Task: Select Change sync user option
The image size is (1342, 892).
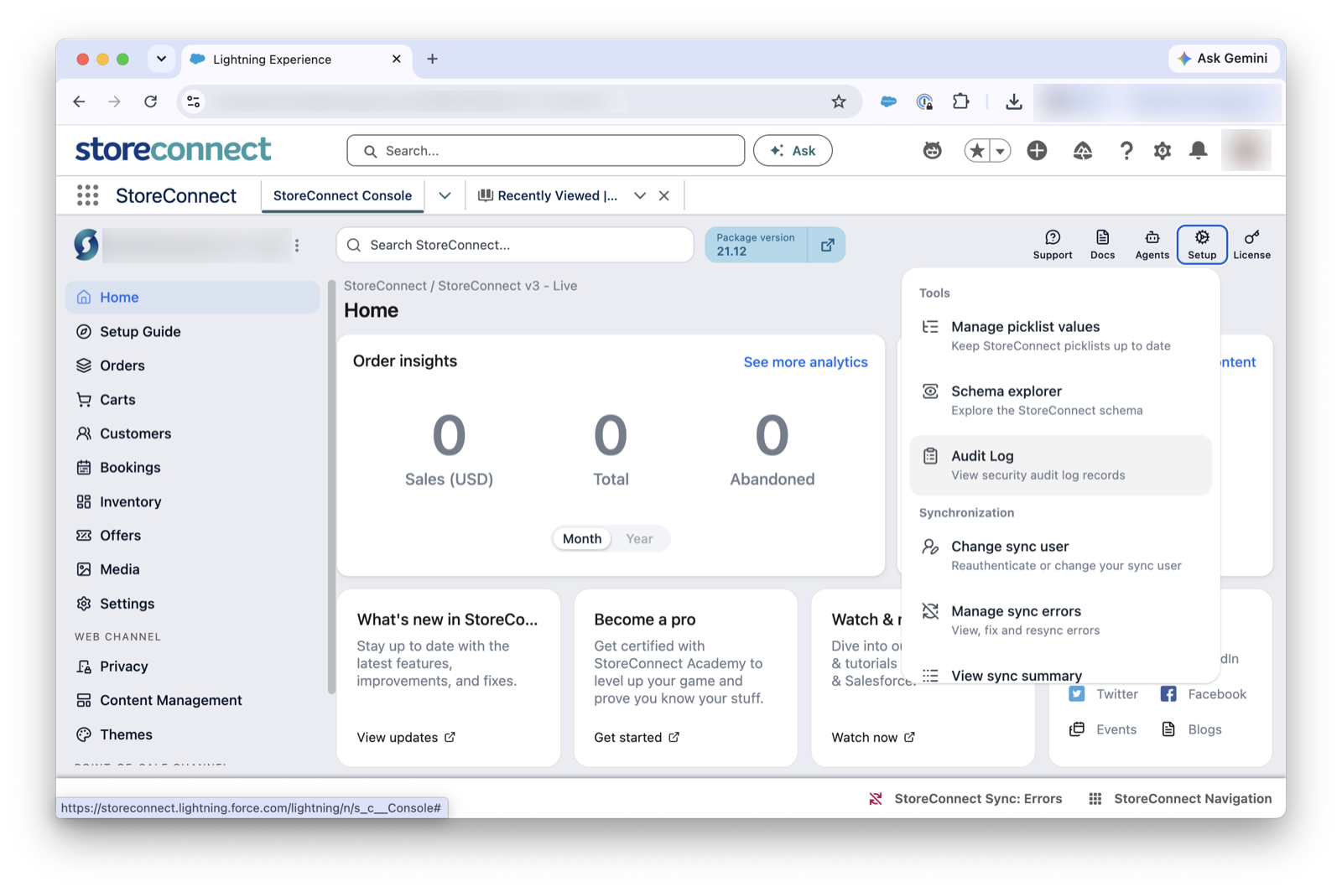Action: pos(1060,555)
